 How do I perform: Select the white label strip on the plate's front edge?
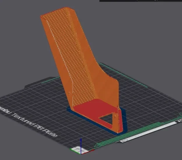(148, 132)
